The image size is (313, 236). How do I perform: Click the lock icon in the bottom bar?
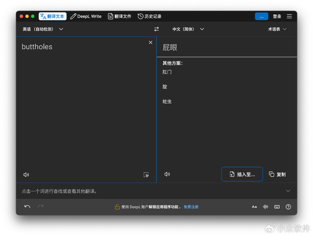[x=117, y=207]
